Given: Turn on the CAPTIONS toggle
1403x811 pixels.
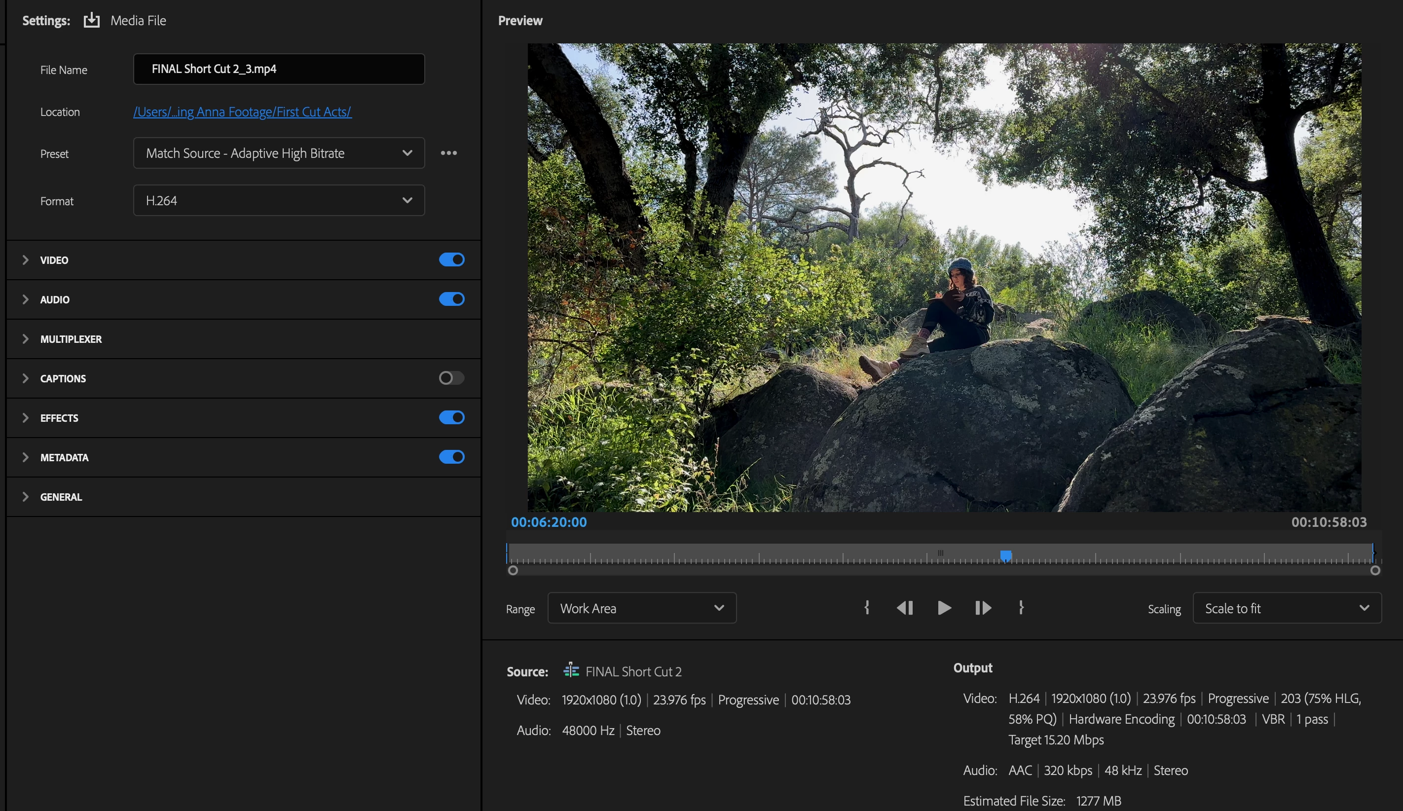Looking at the screenshot, I should [x=451, y=378].
